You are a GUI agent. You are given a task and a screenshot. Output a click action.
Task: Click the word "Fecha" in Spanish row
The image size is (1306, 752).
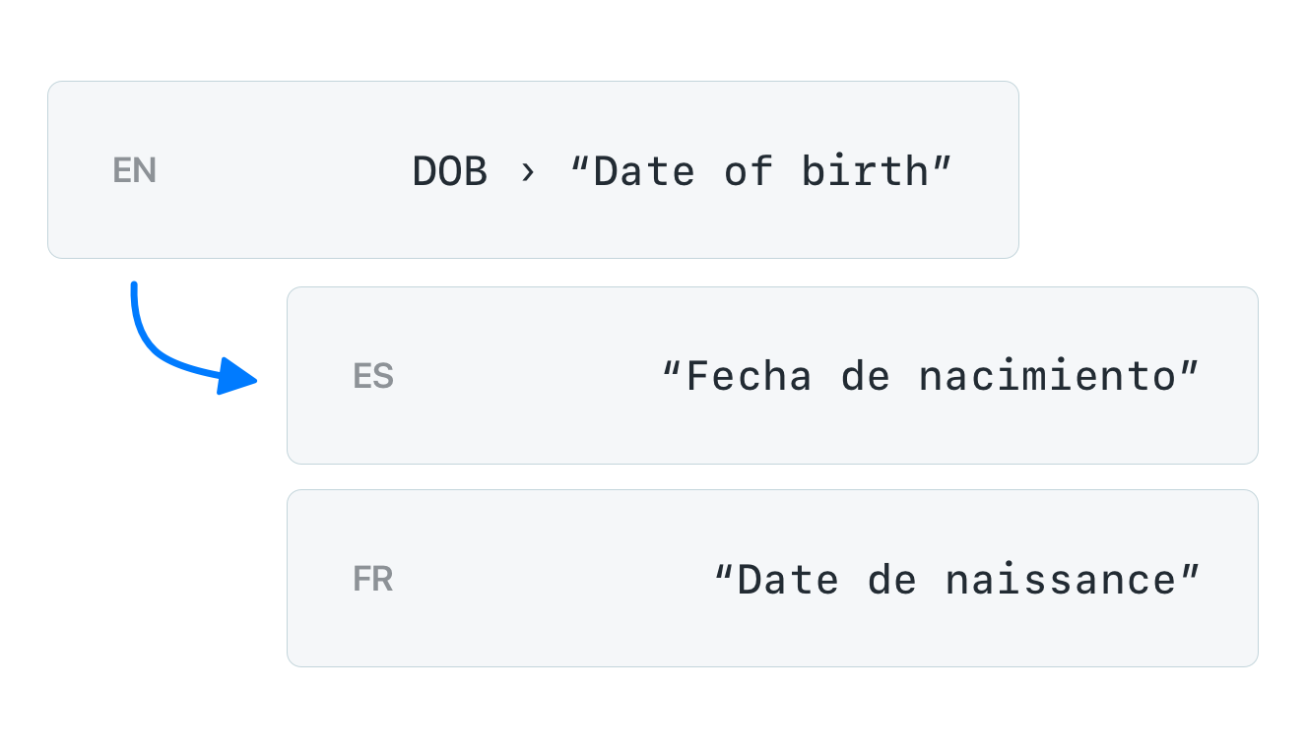pyautogui.click(x=749, y=376)
